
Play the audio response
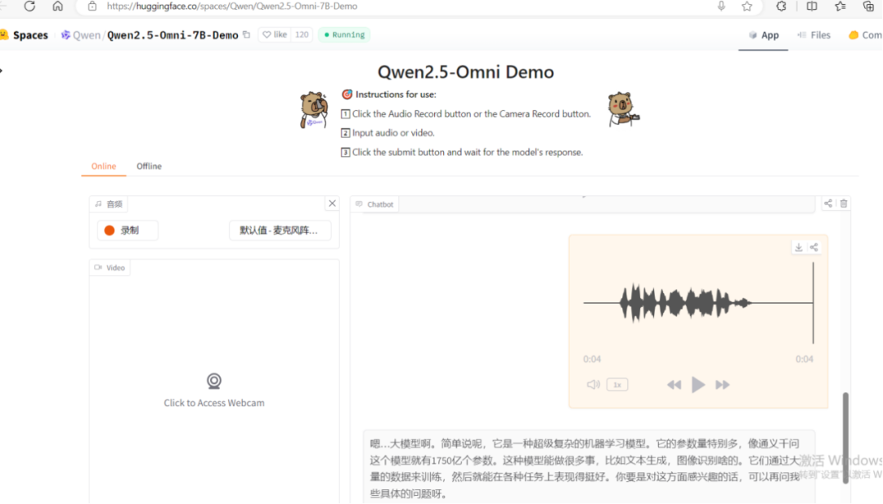click(x=698, y=385)
